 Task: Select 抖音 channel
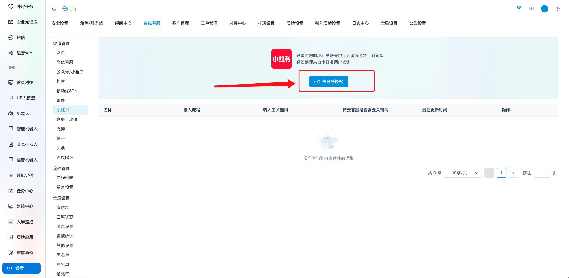coord(61,81)
